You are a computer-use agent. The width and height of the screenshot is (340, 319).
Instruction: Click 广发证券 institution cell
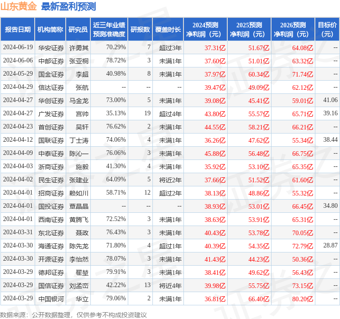(x=51, y=113)
